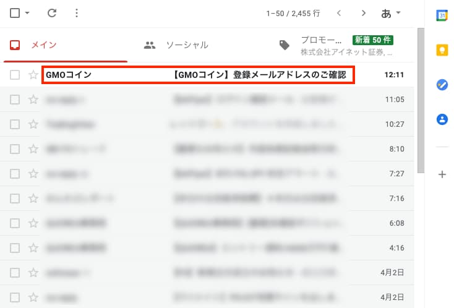Check the box for the 6:08 email
The width and height of the screenshot is (454, 308).
click(x=15, y=223)
